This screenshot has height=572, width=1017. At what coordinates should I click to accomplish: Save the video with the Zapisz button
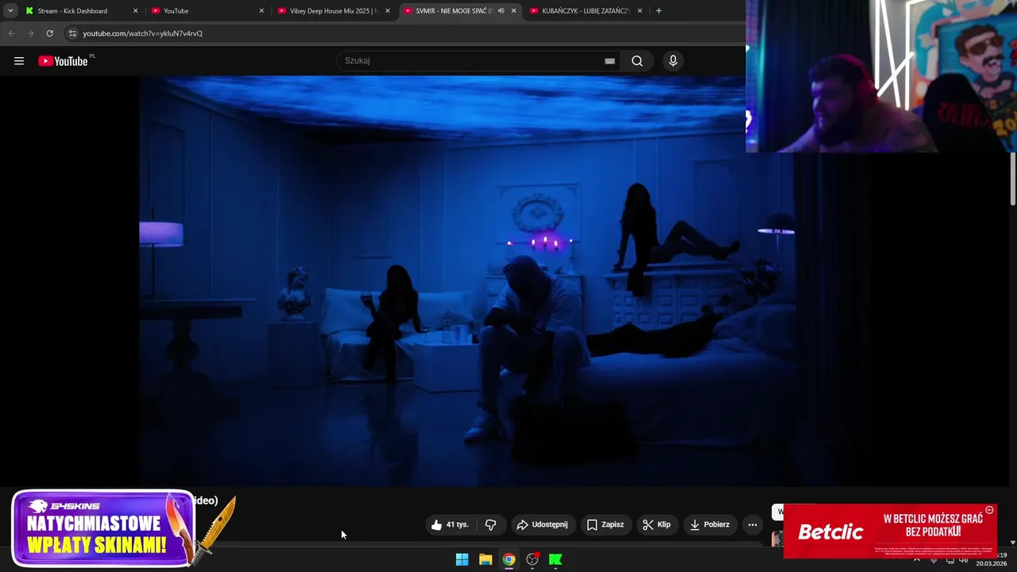pos(605,524)
